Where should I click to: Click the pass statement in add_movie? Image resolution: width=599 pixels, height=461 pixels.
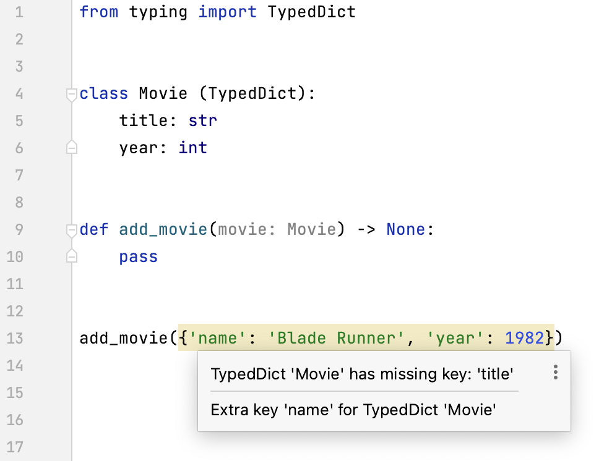point(139,256)
